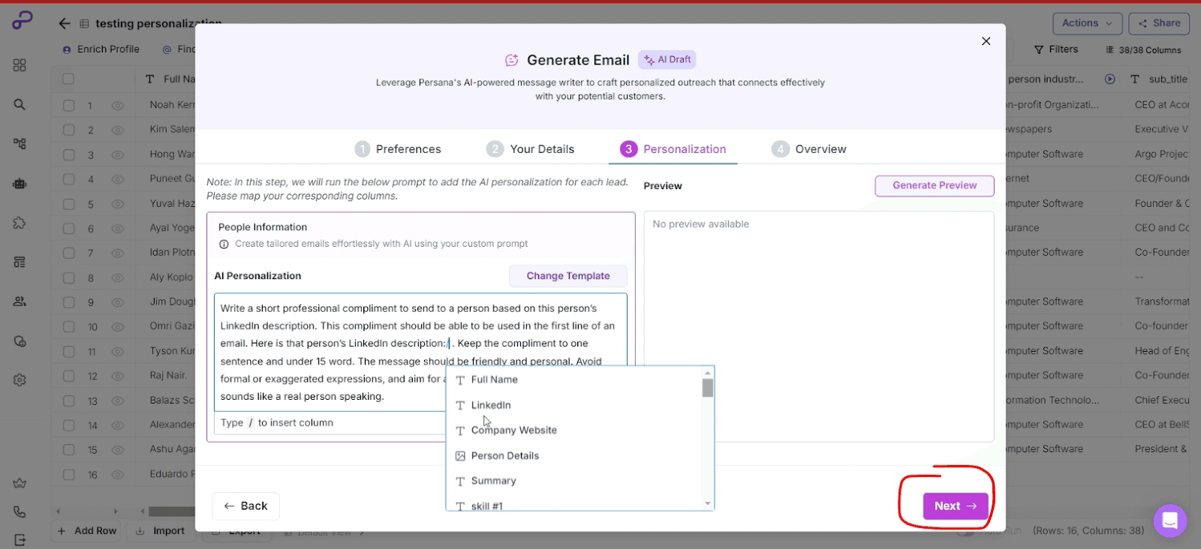Open the chat support bubble
The image size is (1201, 549).
coord(1169,520)
